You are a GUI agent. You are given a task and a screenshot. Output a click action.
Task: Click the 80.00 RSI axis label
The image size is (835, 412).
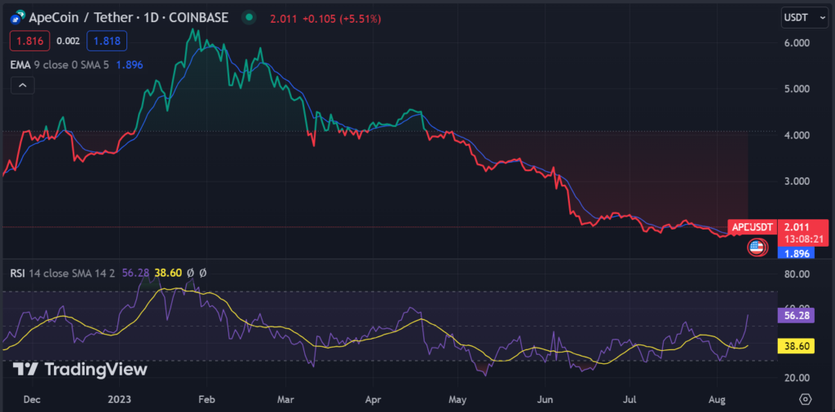point(797,274)
